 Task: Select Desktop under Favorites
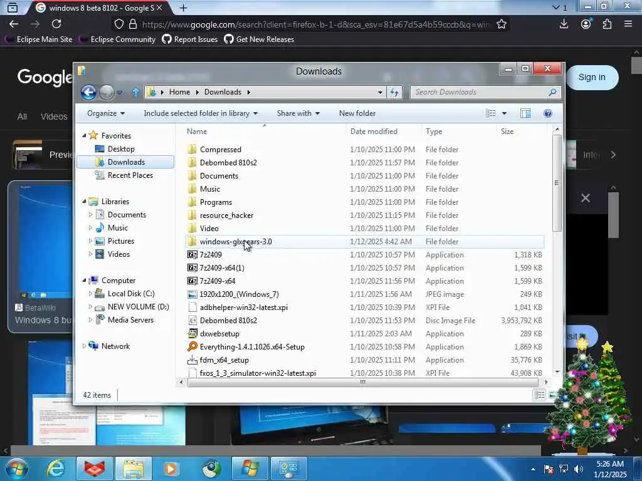click(x=121, y=149)
